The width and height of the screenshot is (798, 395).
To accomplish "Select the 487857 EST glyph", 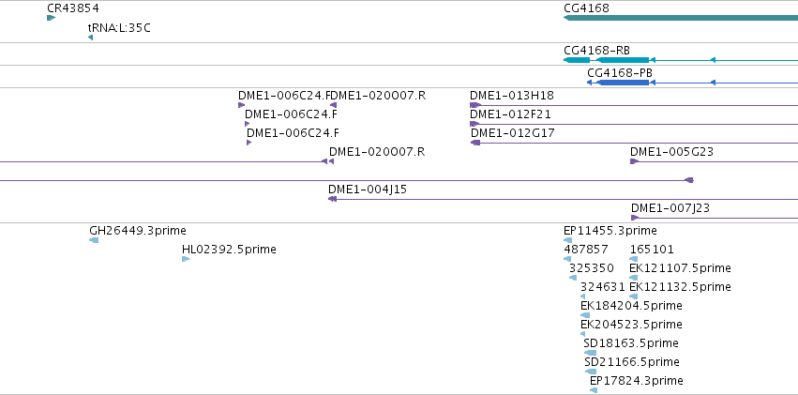I will click(567, 259).
